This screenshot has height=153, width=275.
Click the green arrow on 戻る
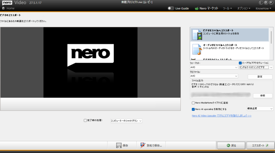click(x=228, y=146)
